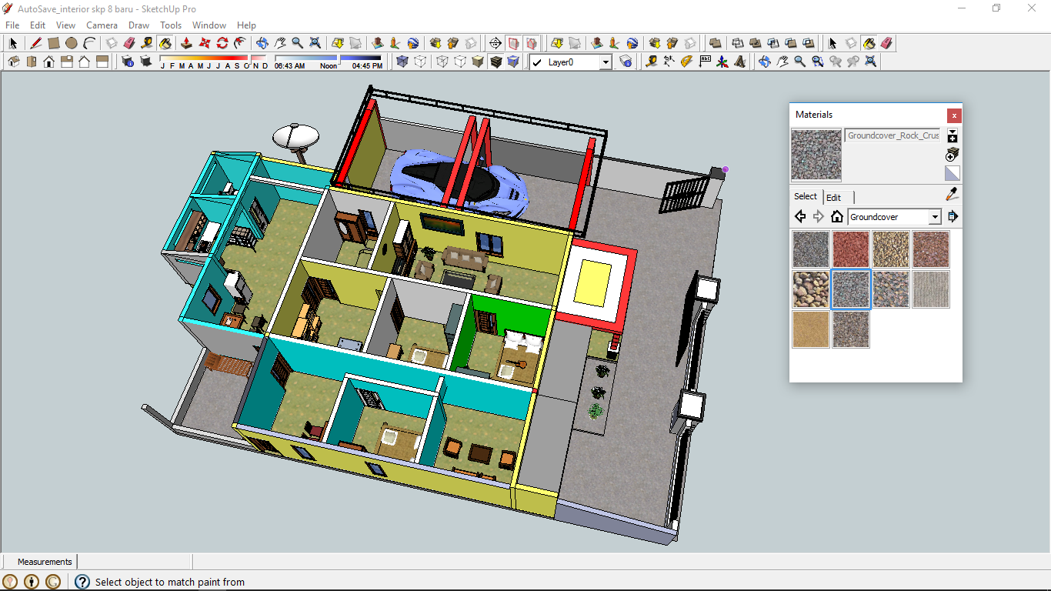Click the Outer Shell solid tool
This screenshot has height=591, width=1051.
715,43
